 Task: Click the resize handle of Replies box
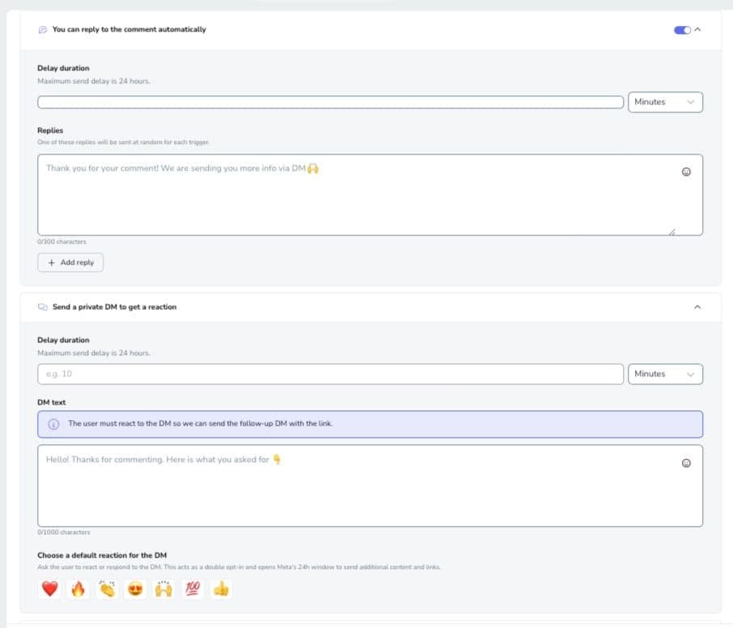click(672, 231)
